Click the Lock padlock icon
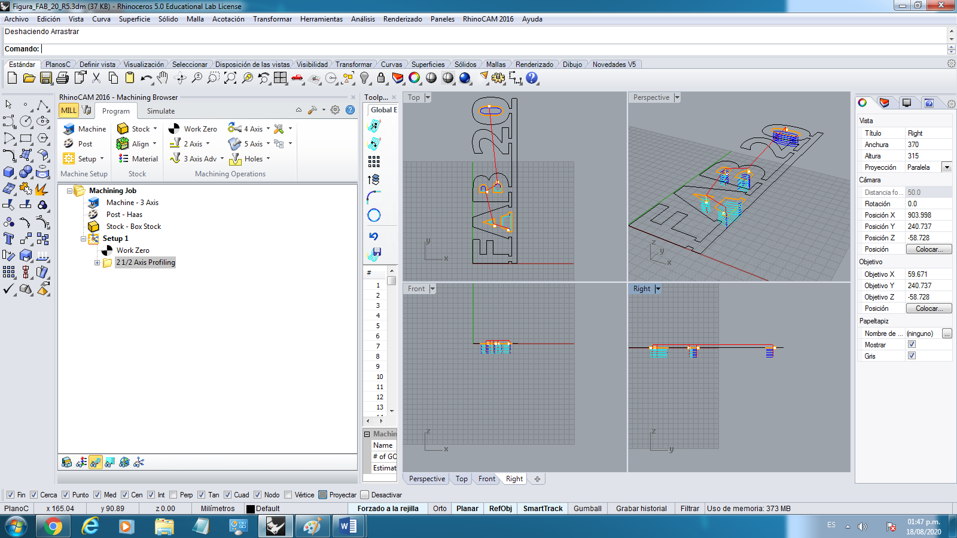The height and width of the screenshot is (538, 957). (x=381, y=78)
